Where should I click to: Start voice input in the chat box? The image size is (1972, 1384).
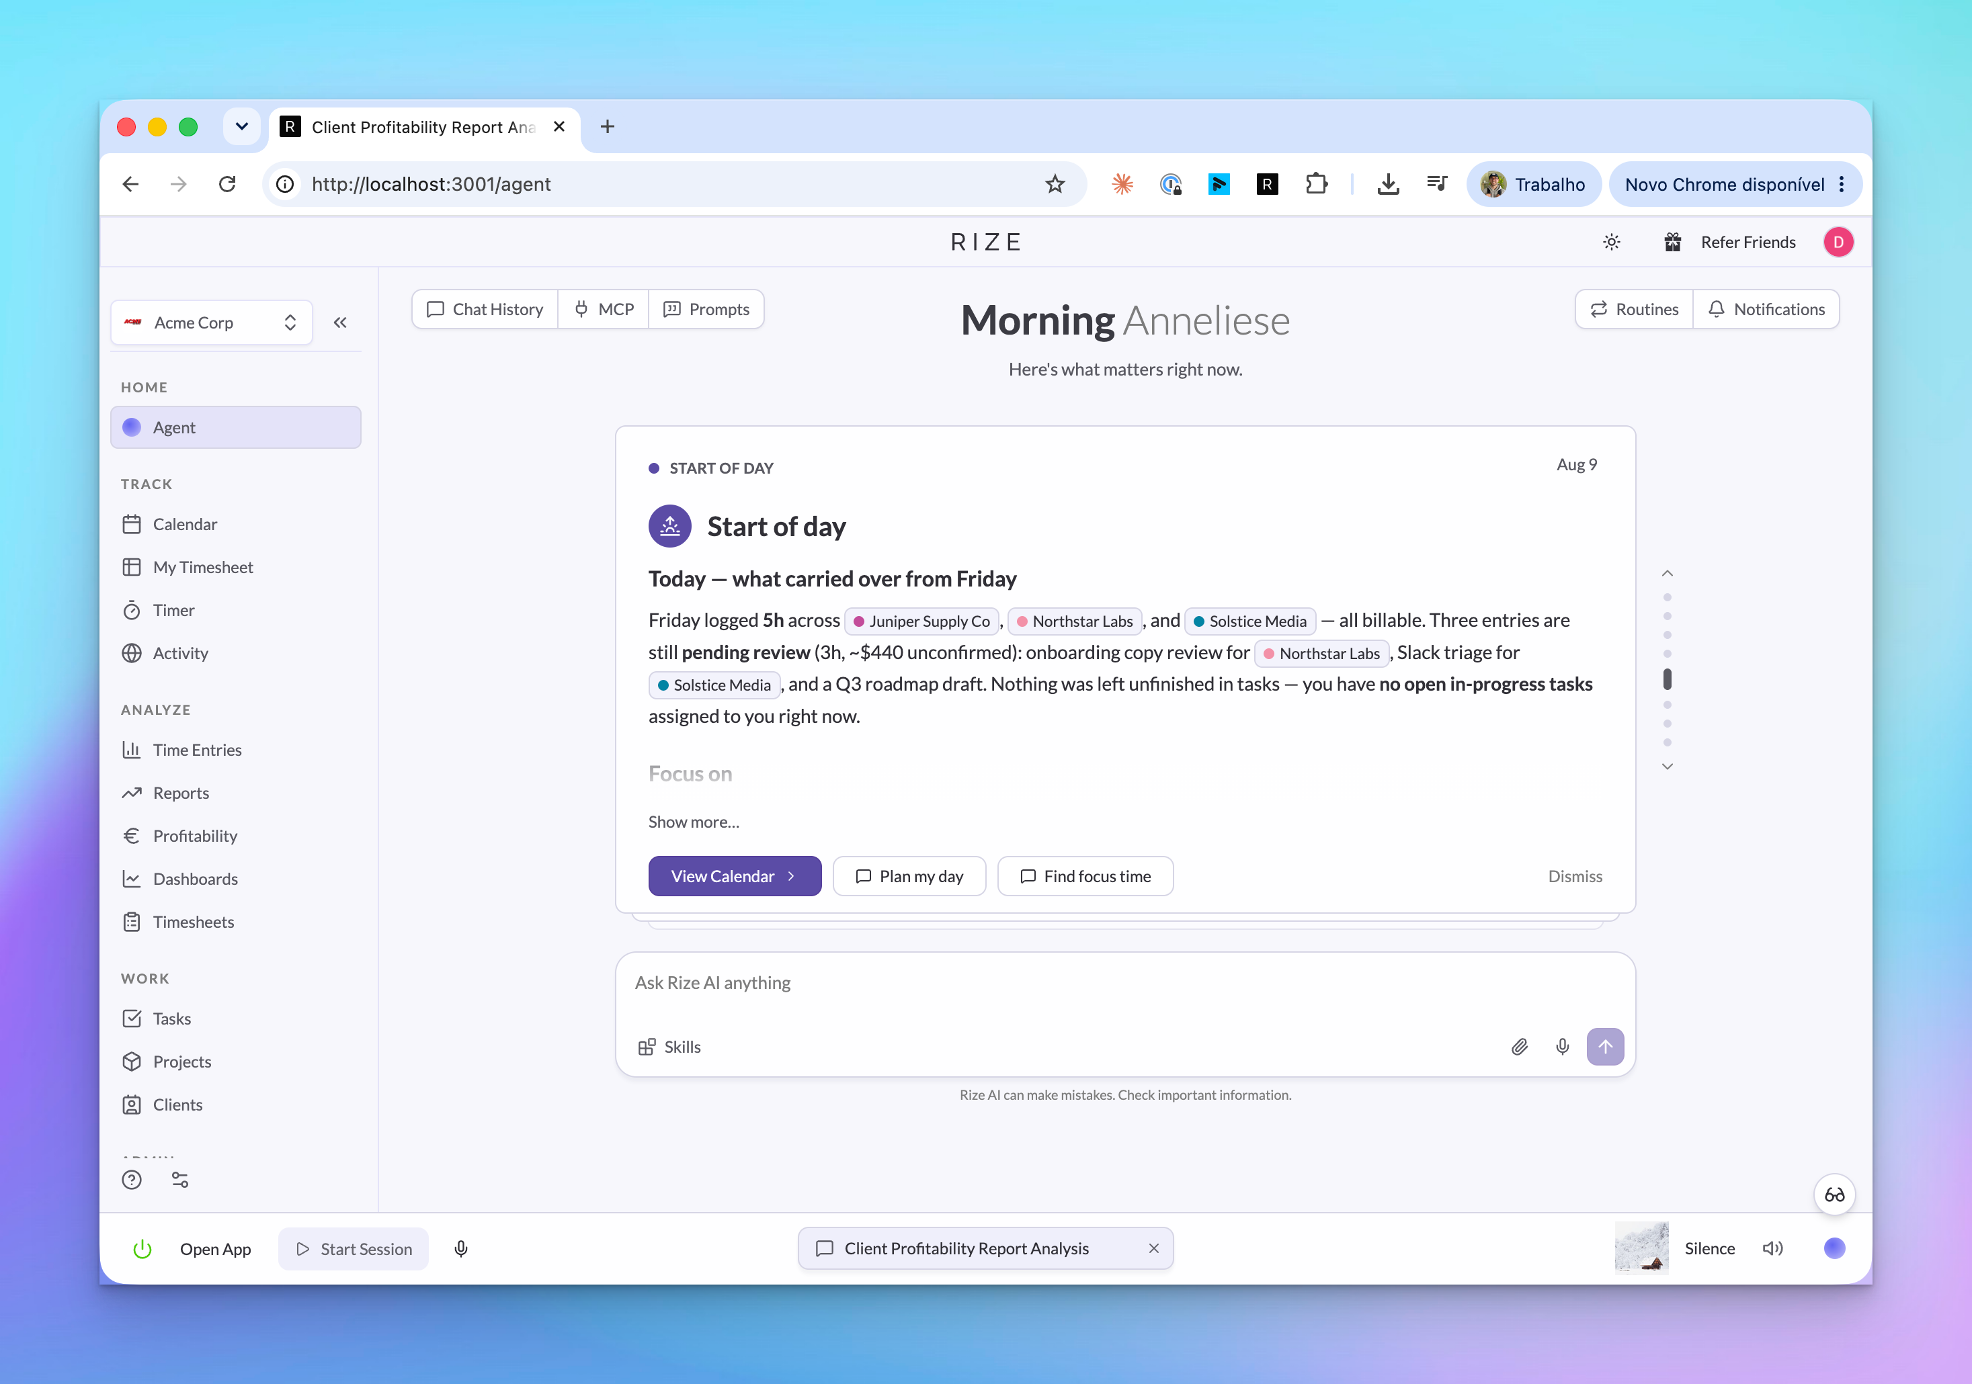[x=1562, y=1047]
